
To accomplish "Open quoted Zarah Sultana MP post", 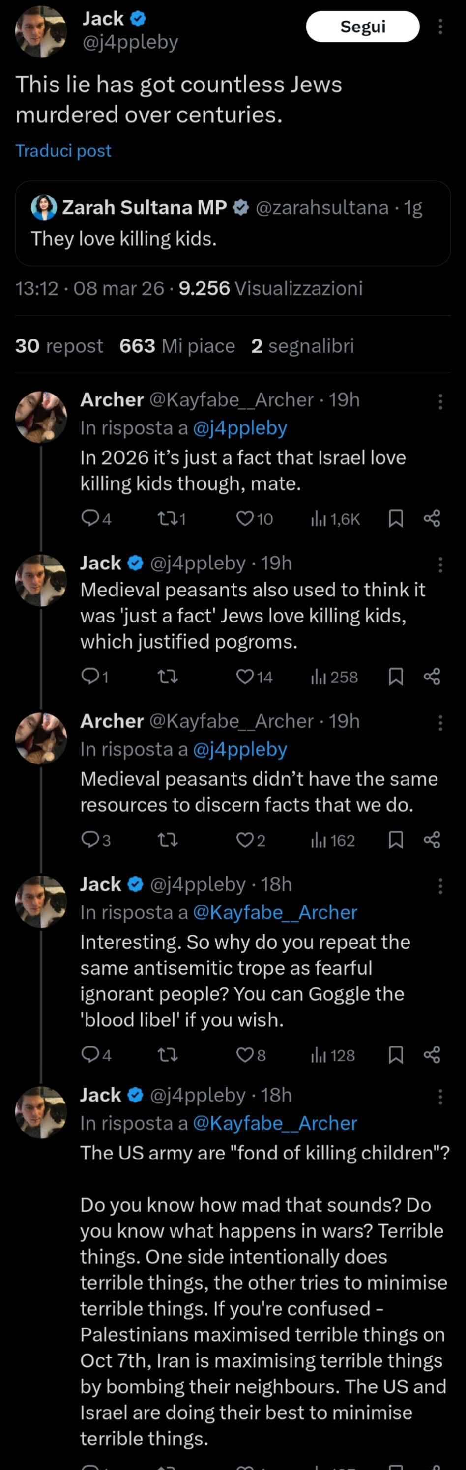I will 233,223.
